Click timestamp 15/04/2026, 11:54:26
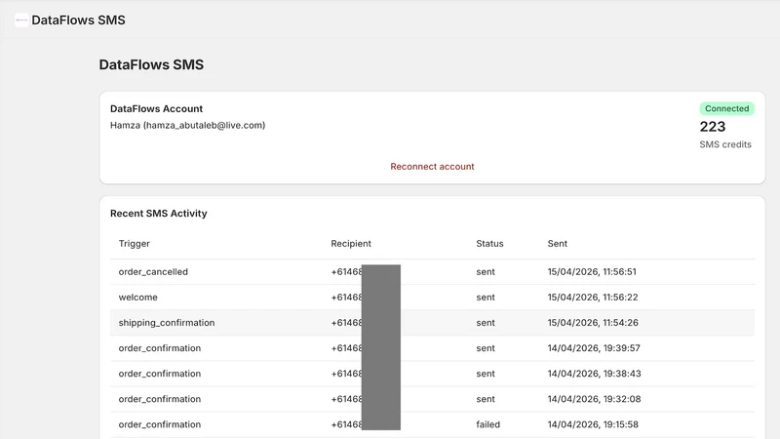 click(x=593, y=323)
